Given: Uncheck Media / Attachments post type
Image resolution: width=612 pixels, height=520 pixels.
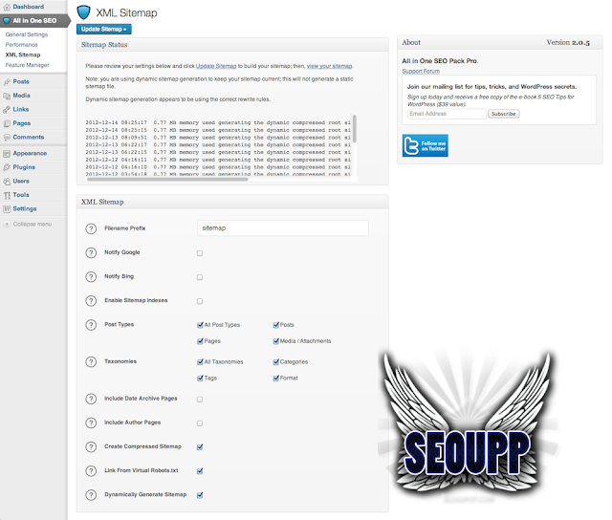Looking at the screenshot, I should click(276, 341).
